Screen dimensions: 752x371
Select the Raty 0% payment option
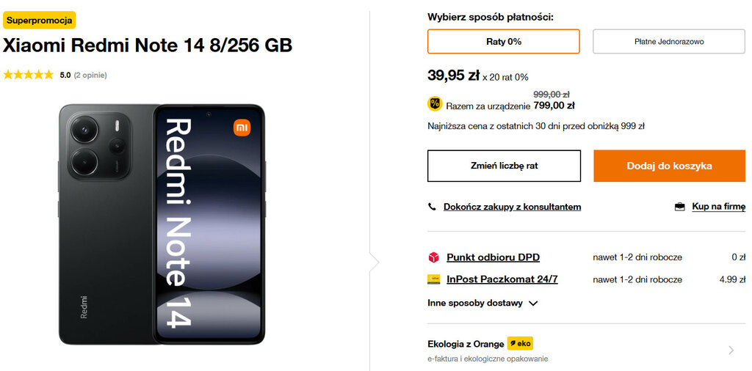(x=503, y=42)
